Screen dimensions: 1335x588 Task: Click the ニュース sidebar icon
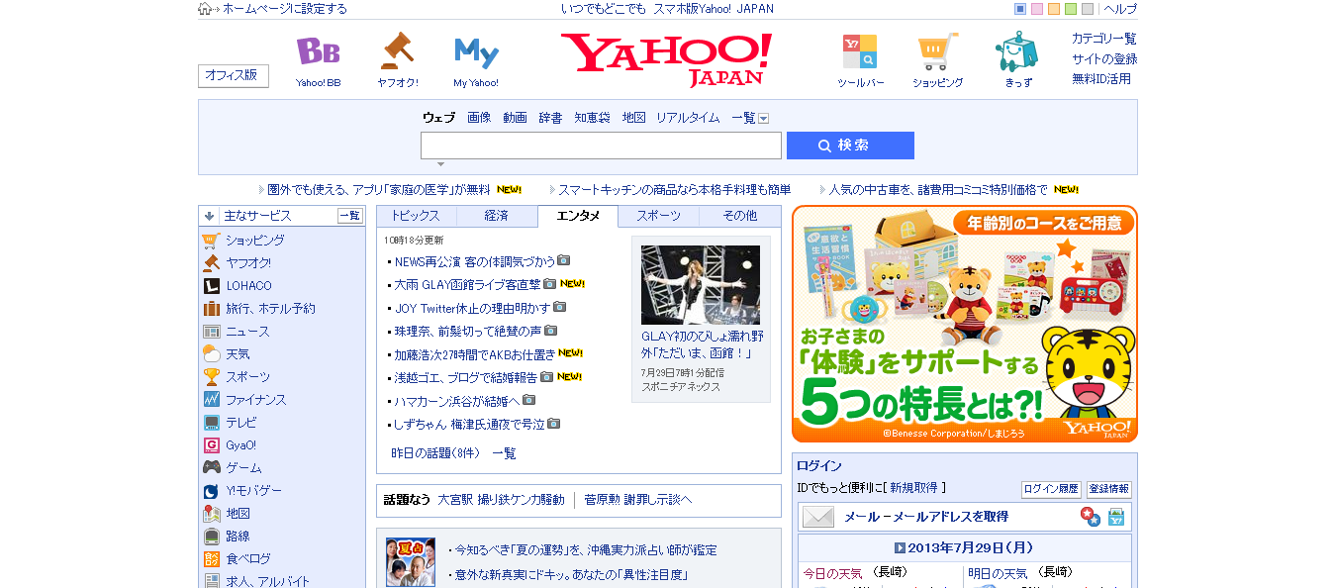pos(211,332)
